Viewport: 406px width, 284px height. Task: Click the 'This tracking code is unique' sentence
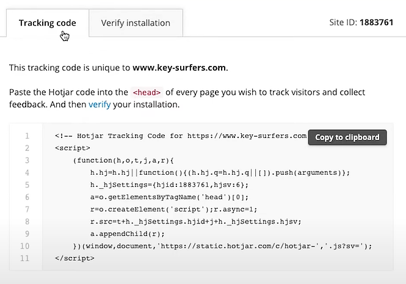(118, 68)
